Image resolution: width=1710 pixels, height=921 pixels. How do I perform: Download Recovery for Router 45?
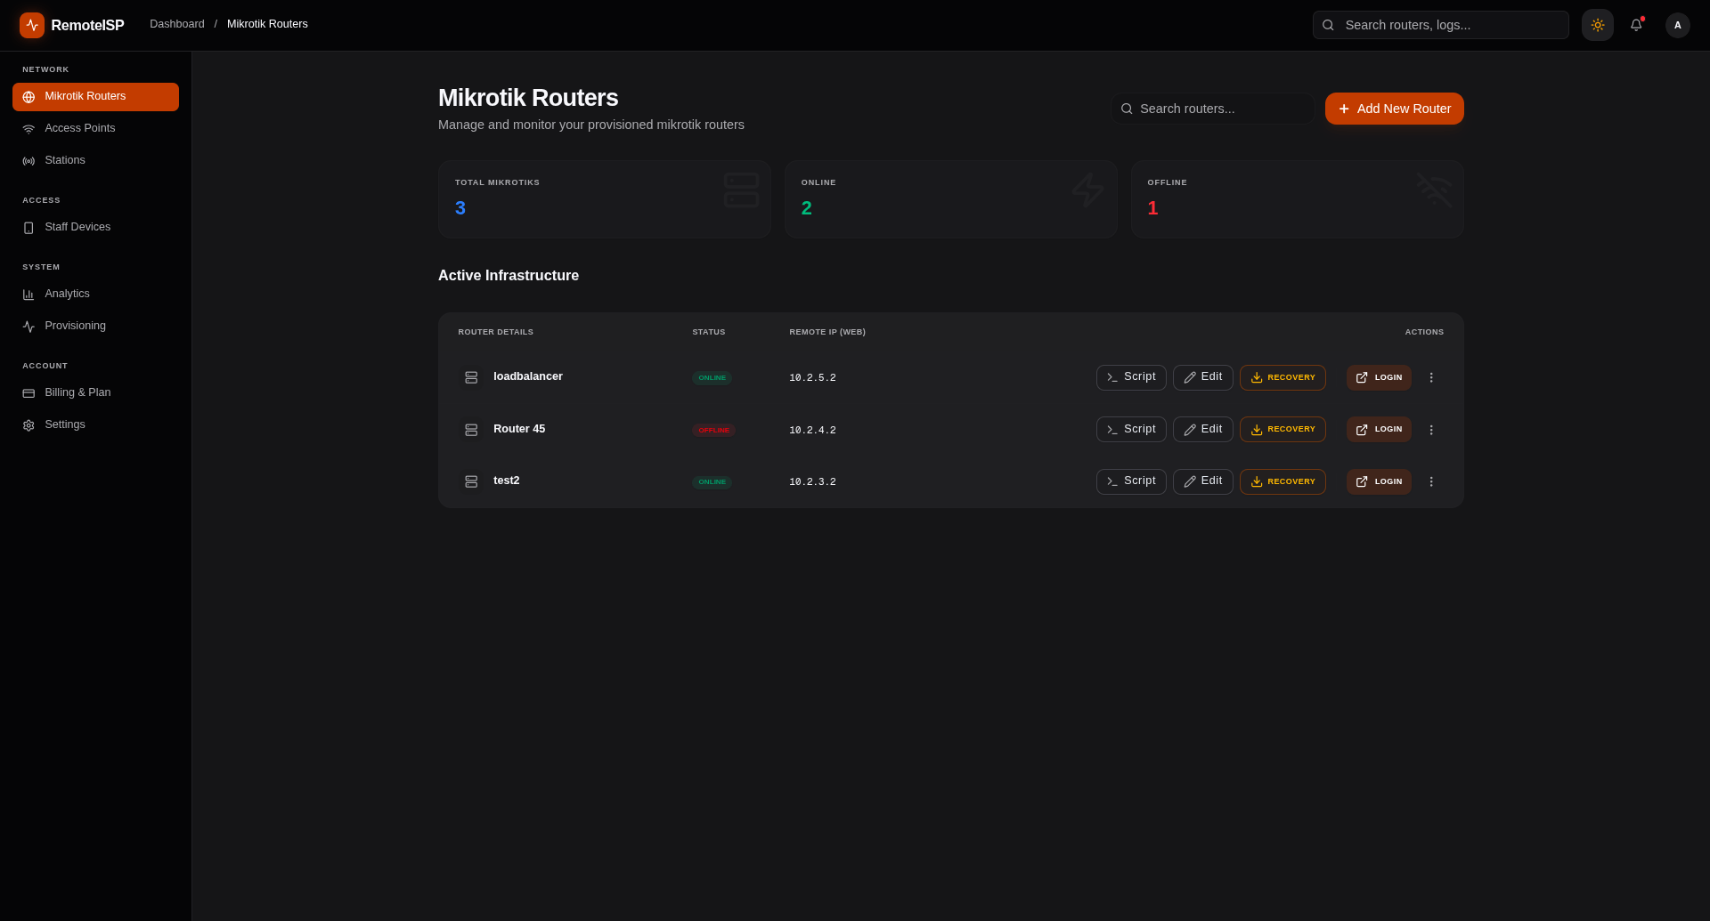point(1282,430)
